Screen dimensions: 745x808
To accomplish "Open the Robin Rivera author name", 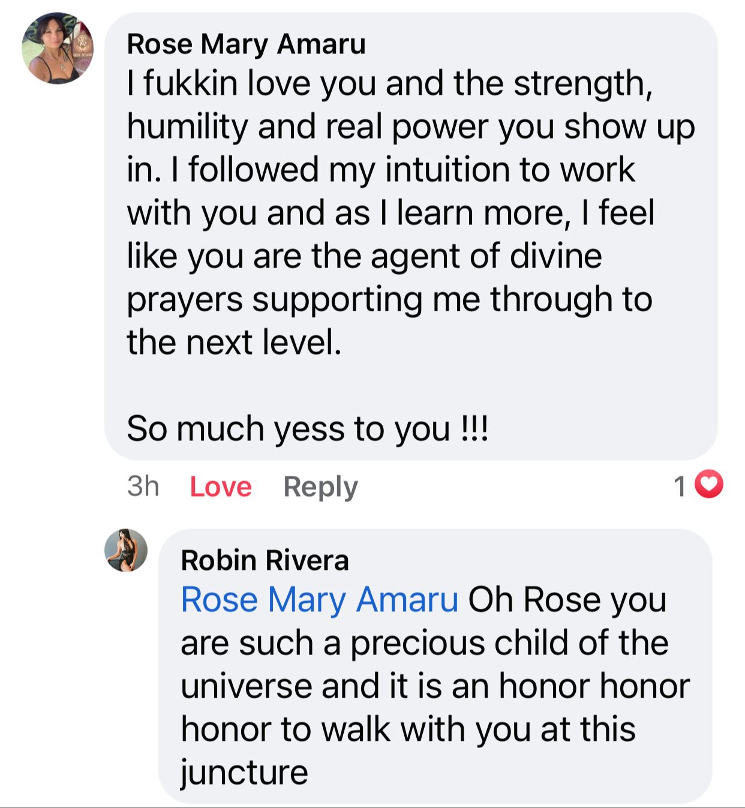I will pos(265,560).
